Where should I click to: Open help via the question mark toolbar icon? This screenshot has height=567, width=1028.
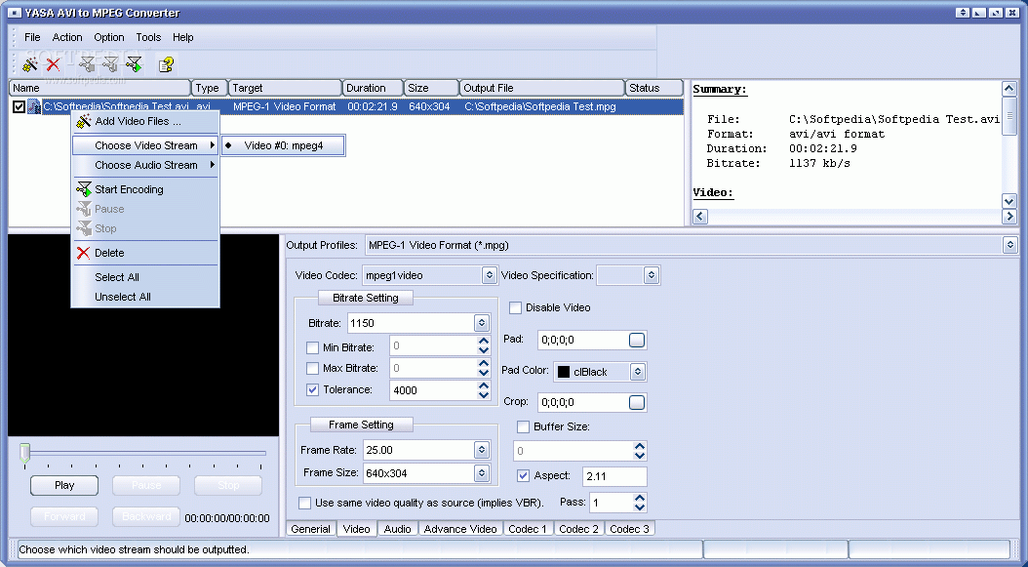167,64
